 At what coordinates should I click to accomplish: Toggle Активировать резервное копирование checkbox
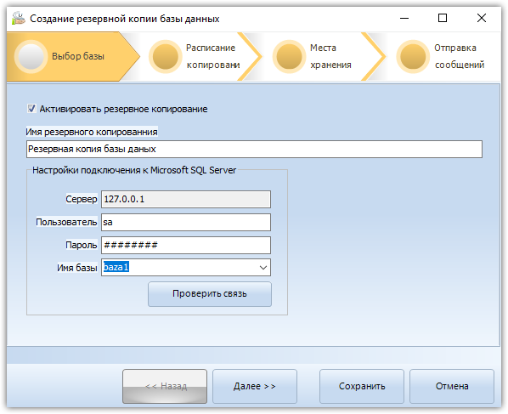pyautogui.click(x=31, y=109)
